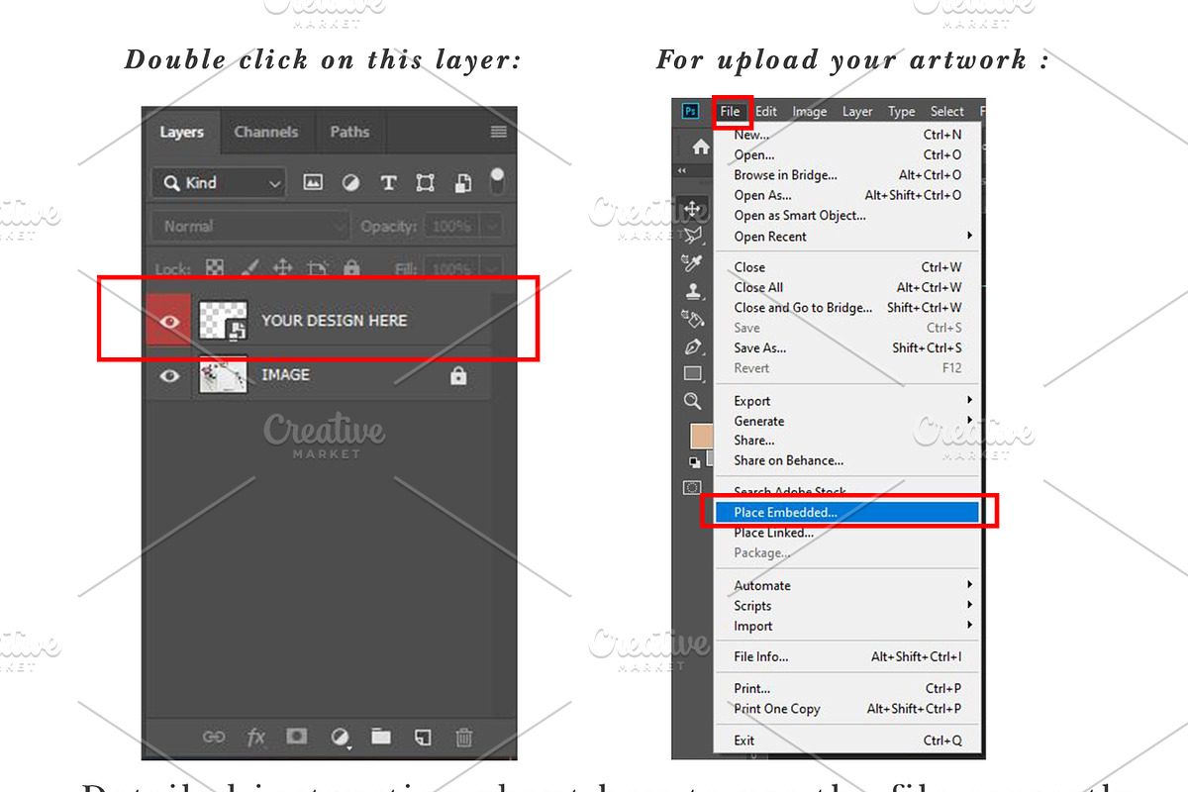Choose Browse in Bridge entry
Viewport: 1188px width, 792px height.
pyautogui.click(x=846, y=175)
